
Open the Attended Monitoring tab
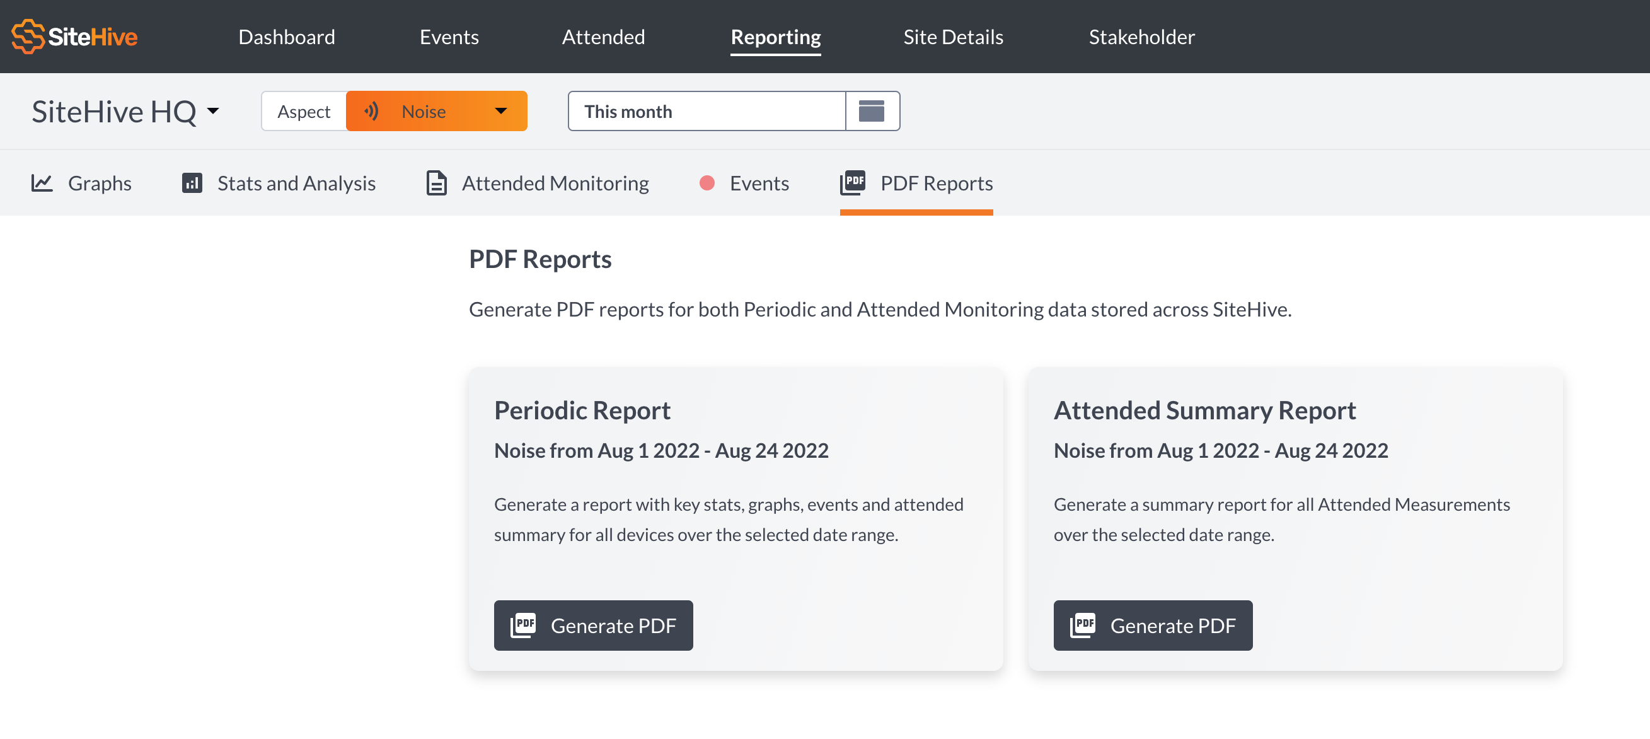pos(538,183)
